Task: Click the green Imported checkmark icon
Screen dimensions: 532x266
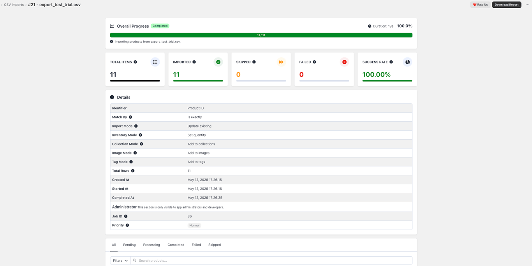Action: pos(218,62)
